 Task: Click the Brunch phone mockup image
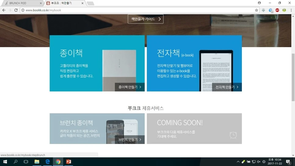pyautogui.click(x=122, y=131)
